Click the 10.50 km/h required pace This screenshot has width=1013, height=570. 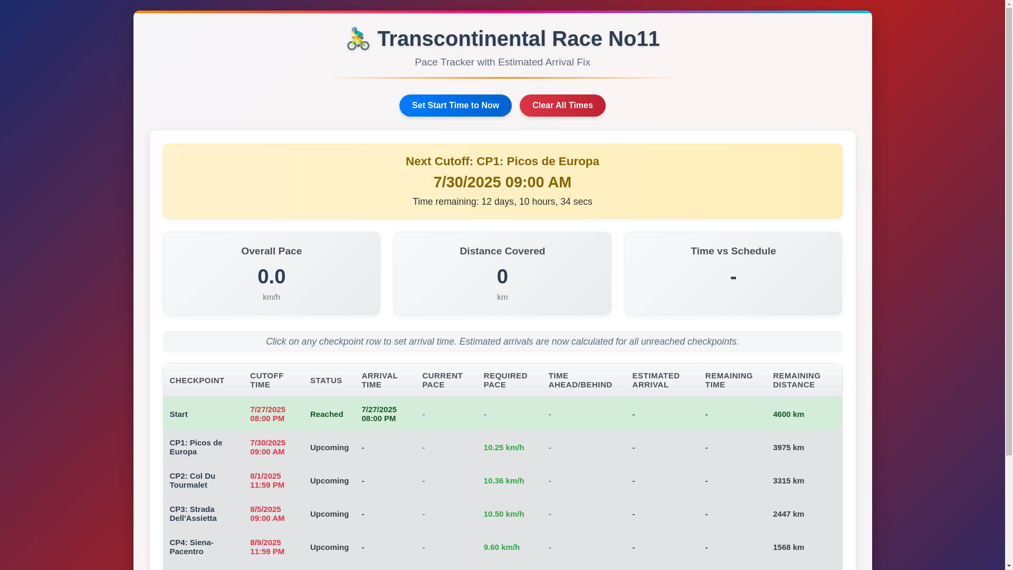pyautogui.click(x=504, y=514)
